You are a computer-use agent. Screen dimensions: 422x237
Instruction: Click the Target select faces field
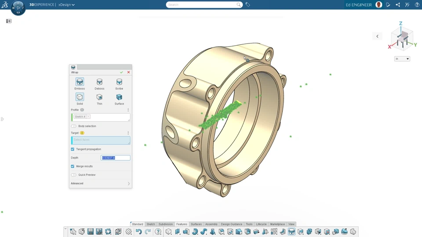click(x=101, y=140)
